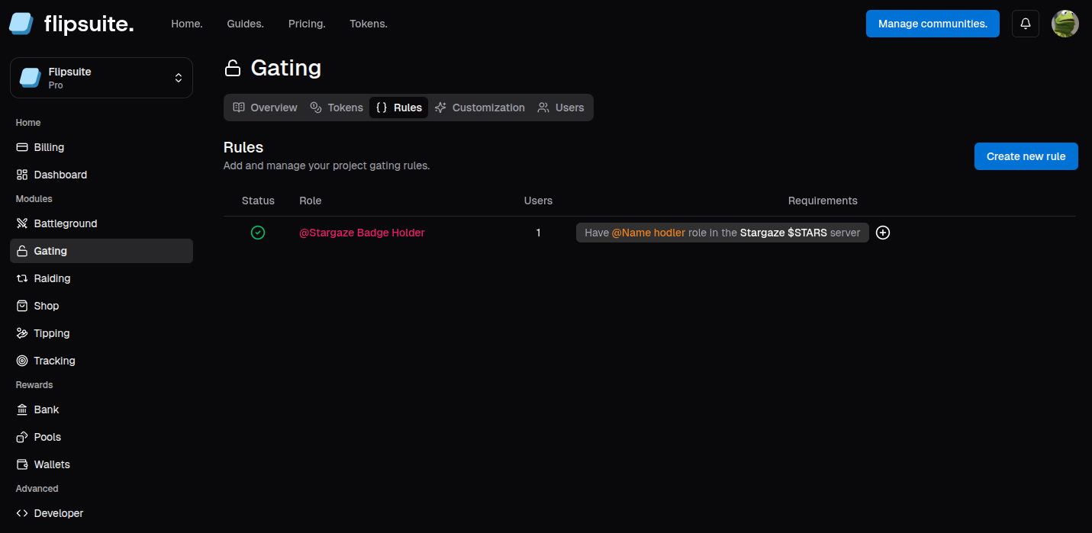Click the Gating padlock sidebar icon
The image size is (1092, 533).
pyautogui.click(x=22, y=251)
